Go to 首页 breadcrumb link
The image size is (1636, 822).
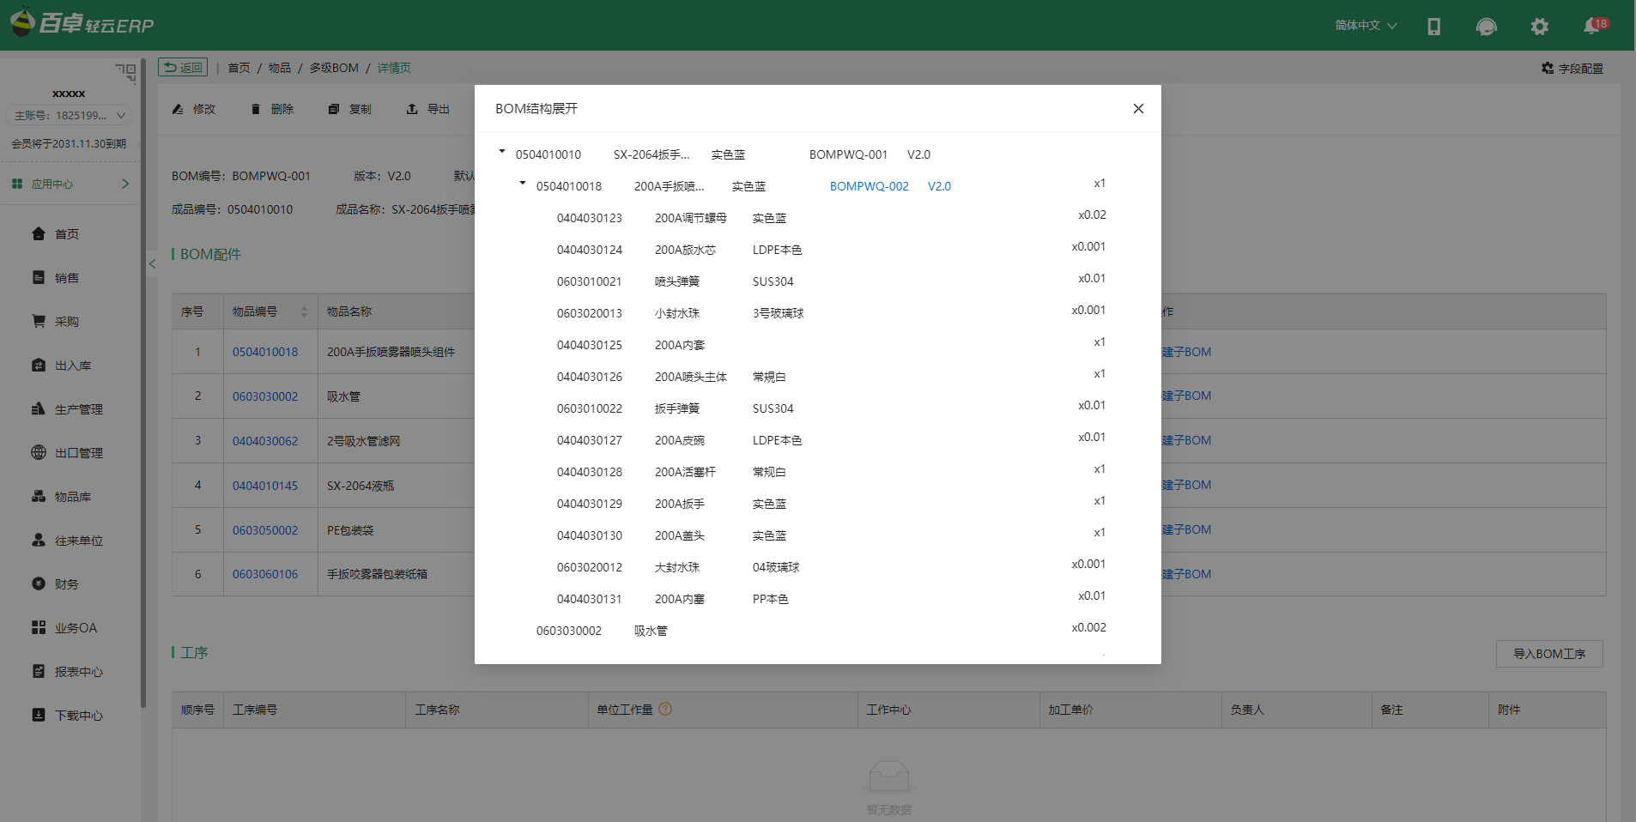(239, 68)
